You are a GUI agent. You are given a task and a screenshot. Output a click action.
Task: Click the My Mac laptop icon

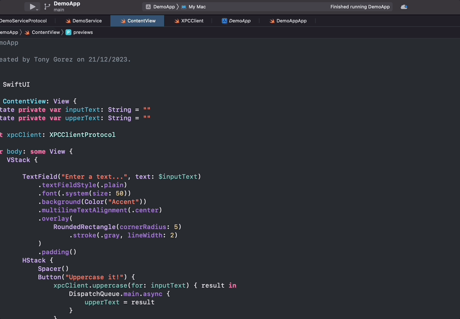coord(184,7)
